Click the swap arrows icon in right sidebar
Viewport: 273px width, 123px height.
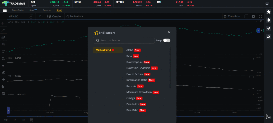click(x=268, y=28)
